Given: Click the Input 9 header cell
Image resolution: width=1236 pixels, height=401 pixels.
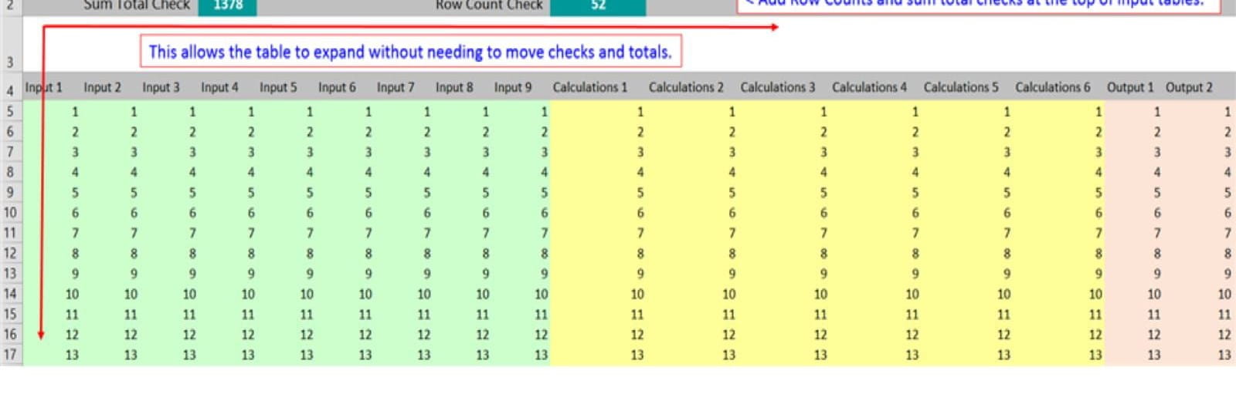Looking at the screenshot, I should [513, 88].
